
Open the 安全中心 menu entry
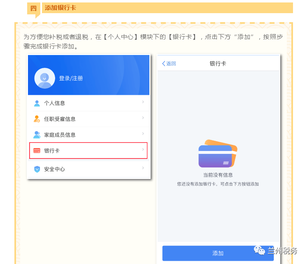pos(89,169)
